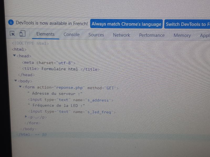Expand the collapsed p element
The image size is (210, 157).
(x=26, y=116)
